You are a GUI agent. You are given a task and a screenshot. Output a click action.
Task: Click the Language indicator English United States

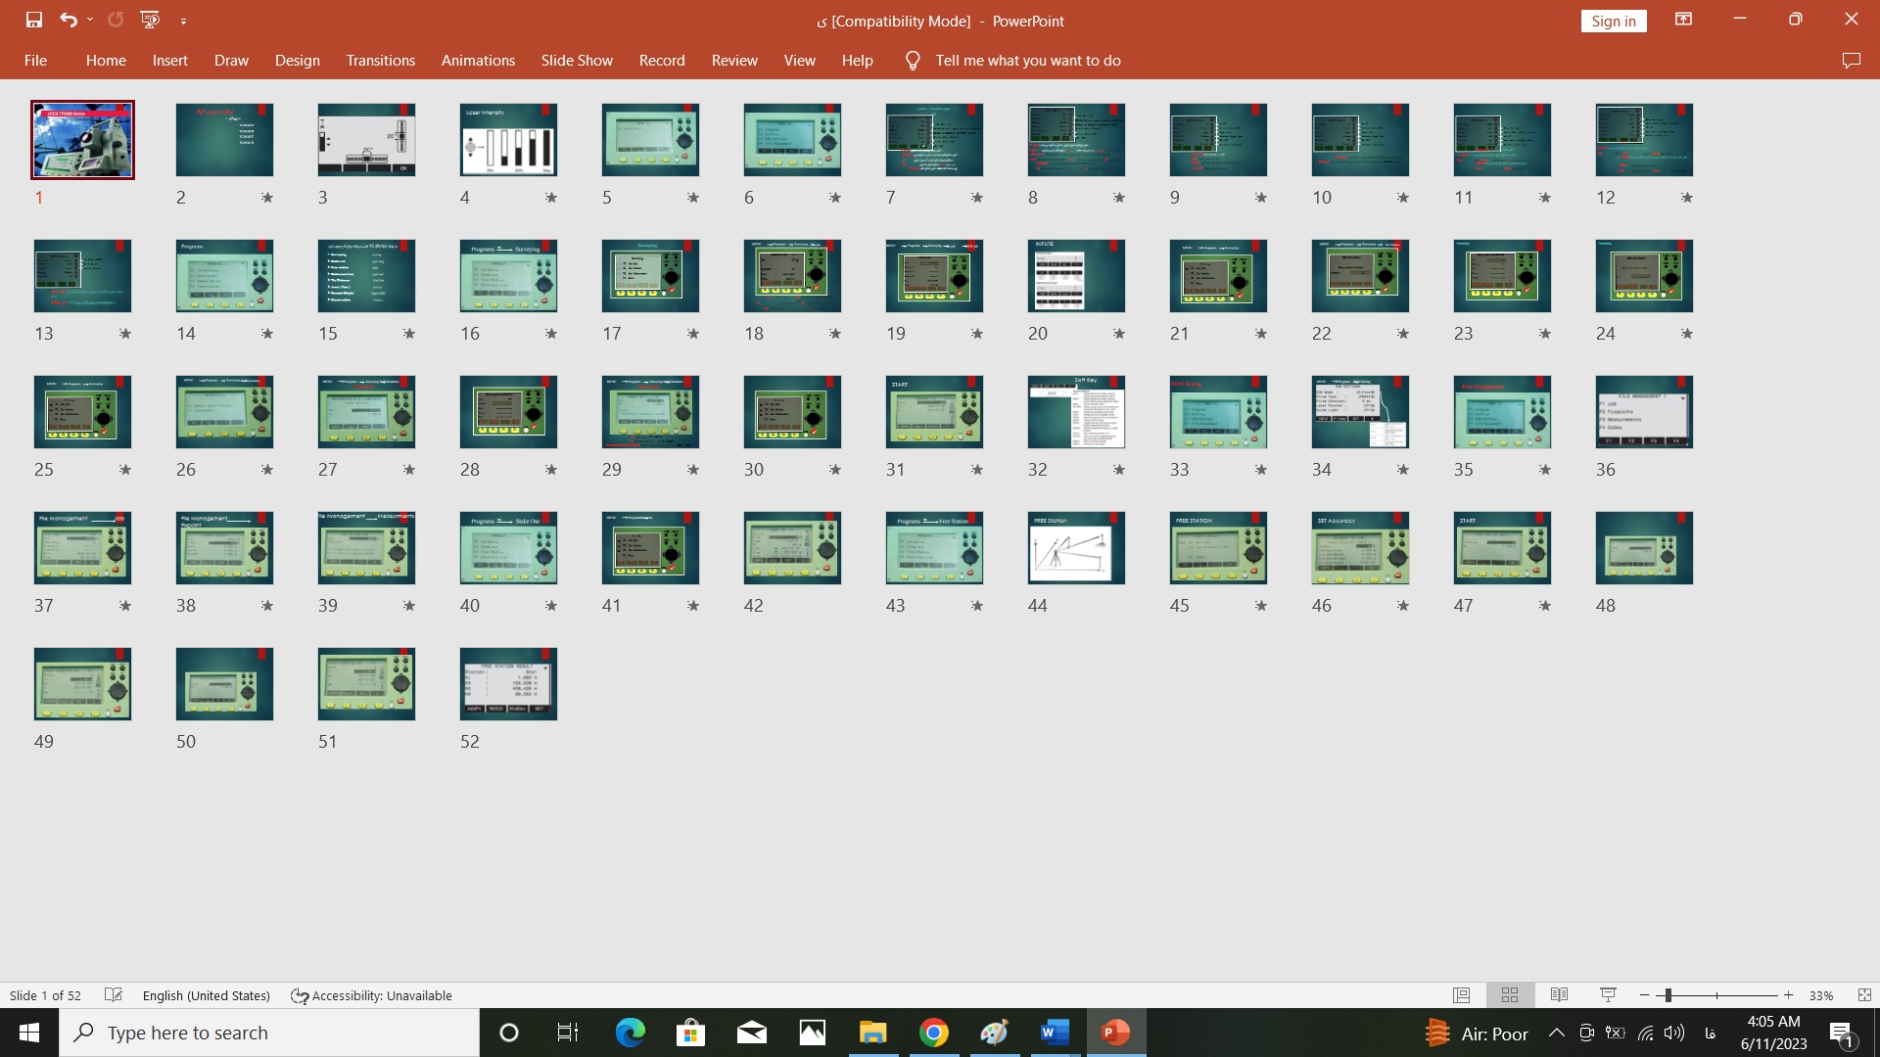coord(206,995)
